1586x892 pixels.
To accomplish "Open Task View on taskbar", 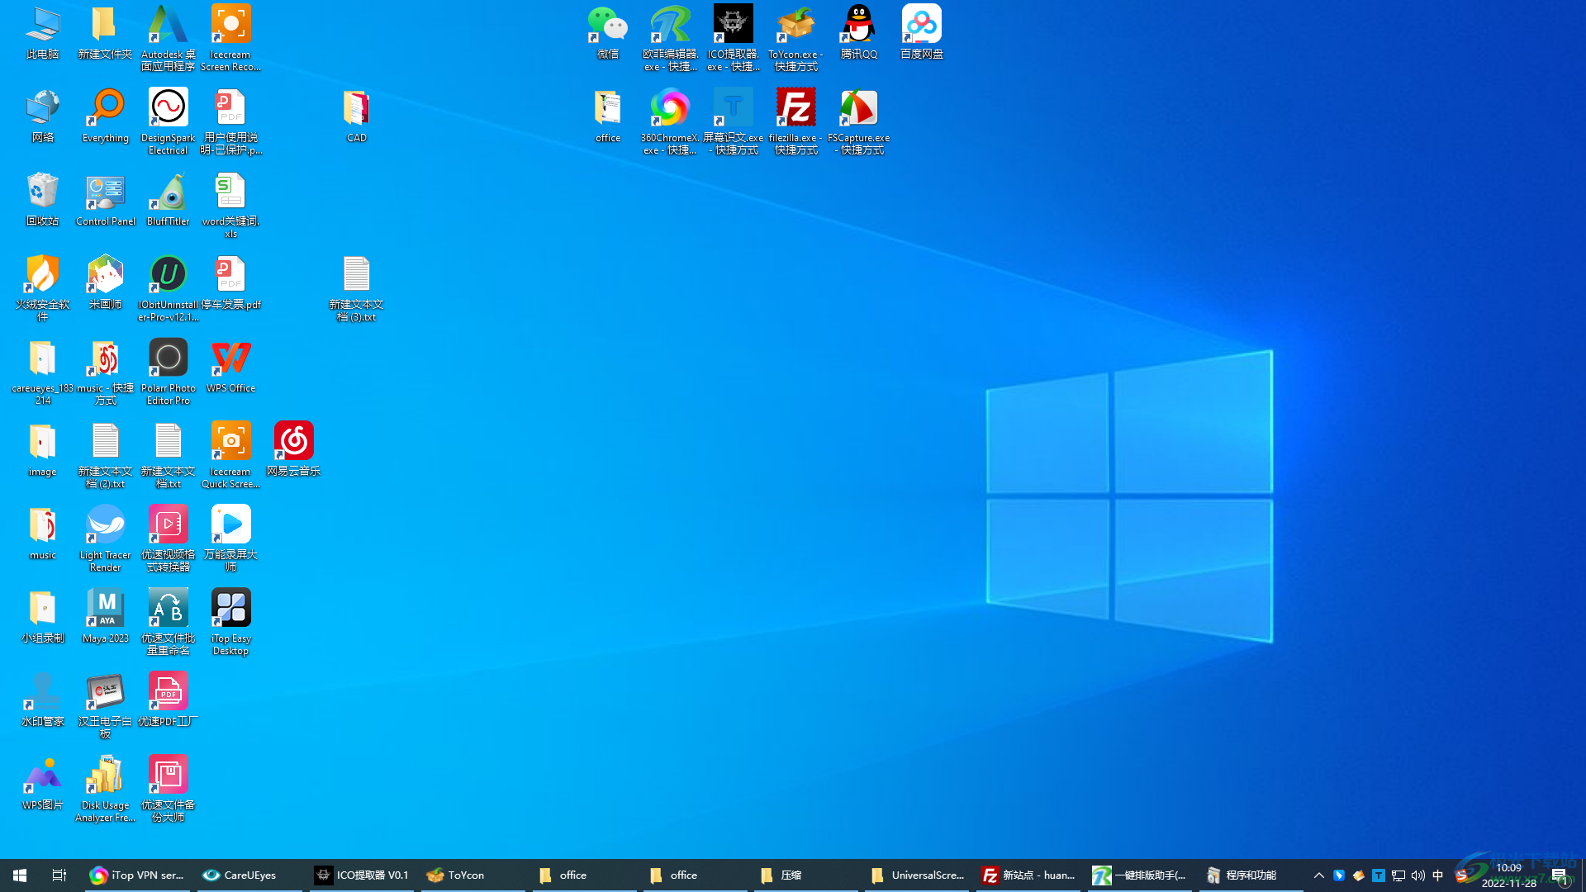I will pyautogui.click(x=59, y=875).
